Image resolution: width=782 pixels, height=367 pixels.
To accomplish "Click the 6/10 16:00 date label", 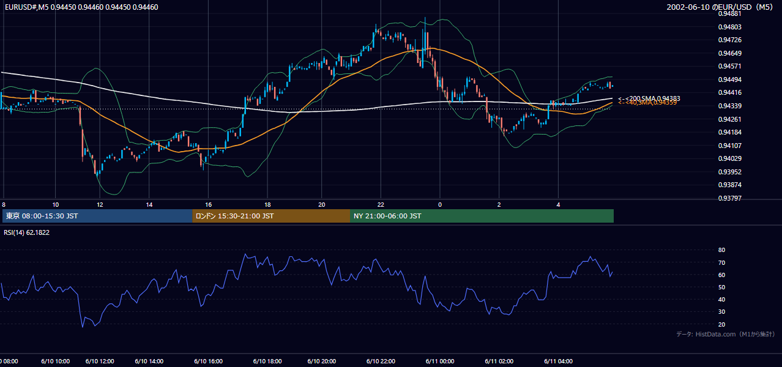I will click(x=207, y=361).
